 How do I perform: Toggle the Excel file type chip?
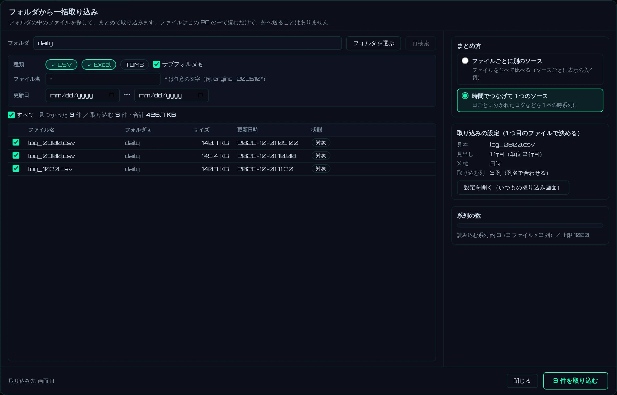(x=99, y=65)
